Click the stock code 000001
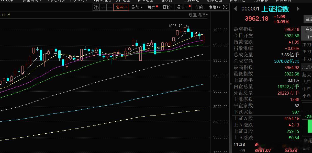 tap(250, 9)
